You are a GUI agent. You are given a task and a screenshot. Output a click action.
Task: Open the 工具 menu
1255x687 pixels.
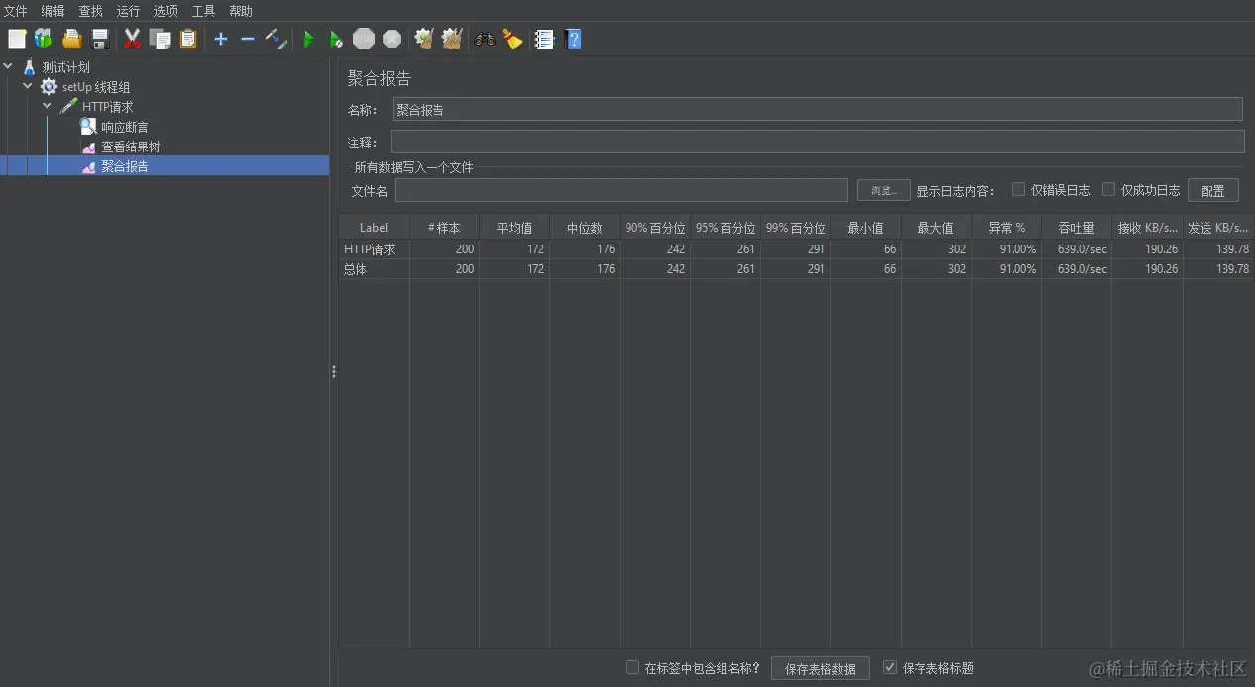pyautogui.click(x=203, y=11)
